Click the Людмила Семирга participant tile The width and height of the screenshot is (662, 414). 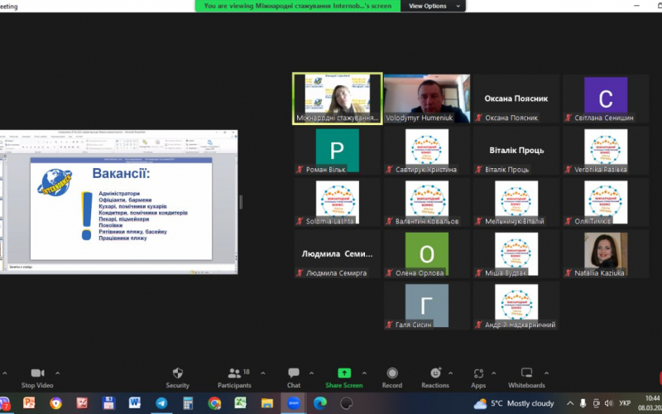tap(338, 254)
